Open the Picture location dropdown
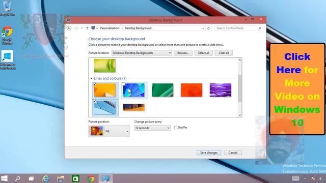This screenshot has width=326, height=183. (142, 53)
